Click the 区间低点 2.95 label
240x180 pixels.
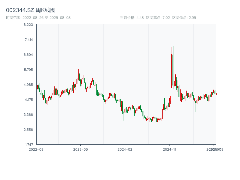pos(184,18)
